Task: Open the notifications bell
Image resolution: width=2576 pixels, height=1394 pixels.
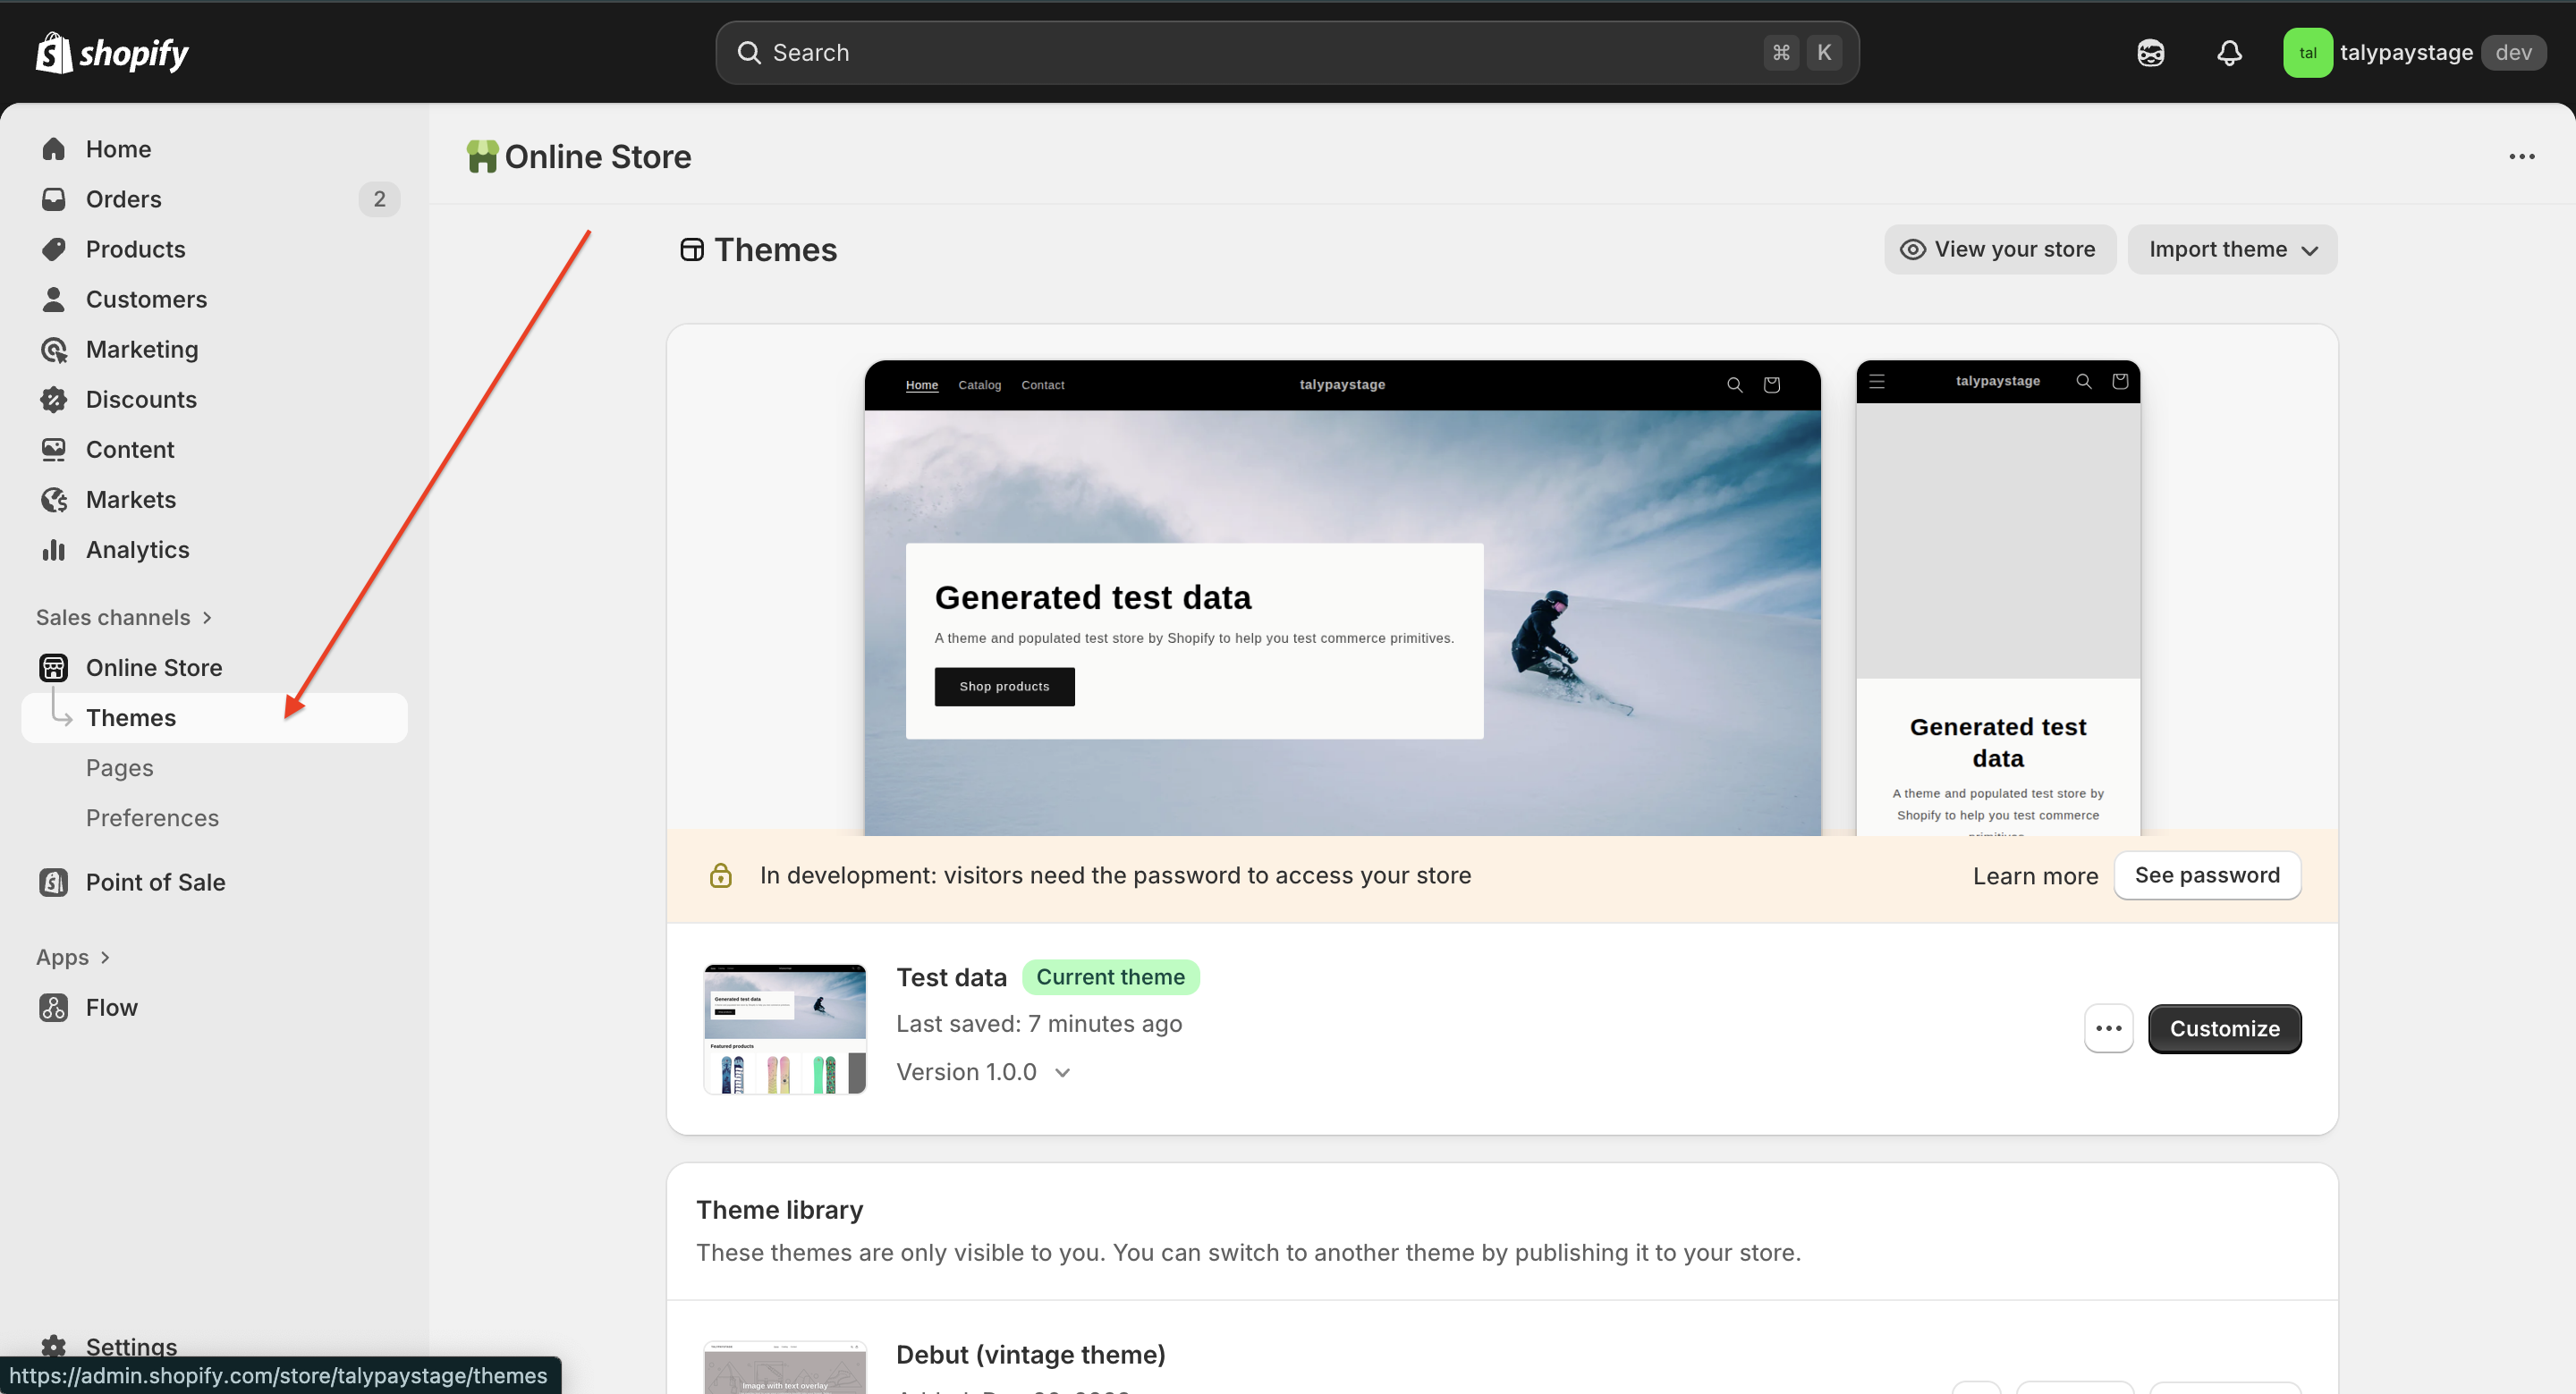Action: (x=2228, y=52)
